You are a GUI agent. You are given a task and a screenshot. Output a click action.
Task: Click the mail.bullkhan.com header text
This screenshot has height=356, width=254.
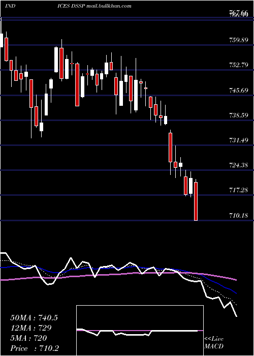[x=109, y=6]
